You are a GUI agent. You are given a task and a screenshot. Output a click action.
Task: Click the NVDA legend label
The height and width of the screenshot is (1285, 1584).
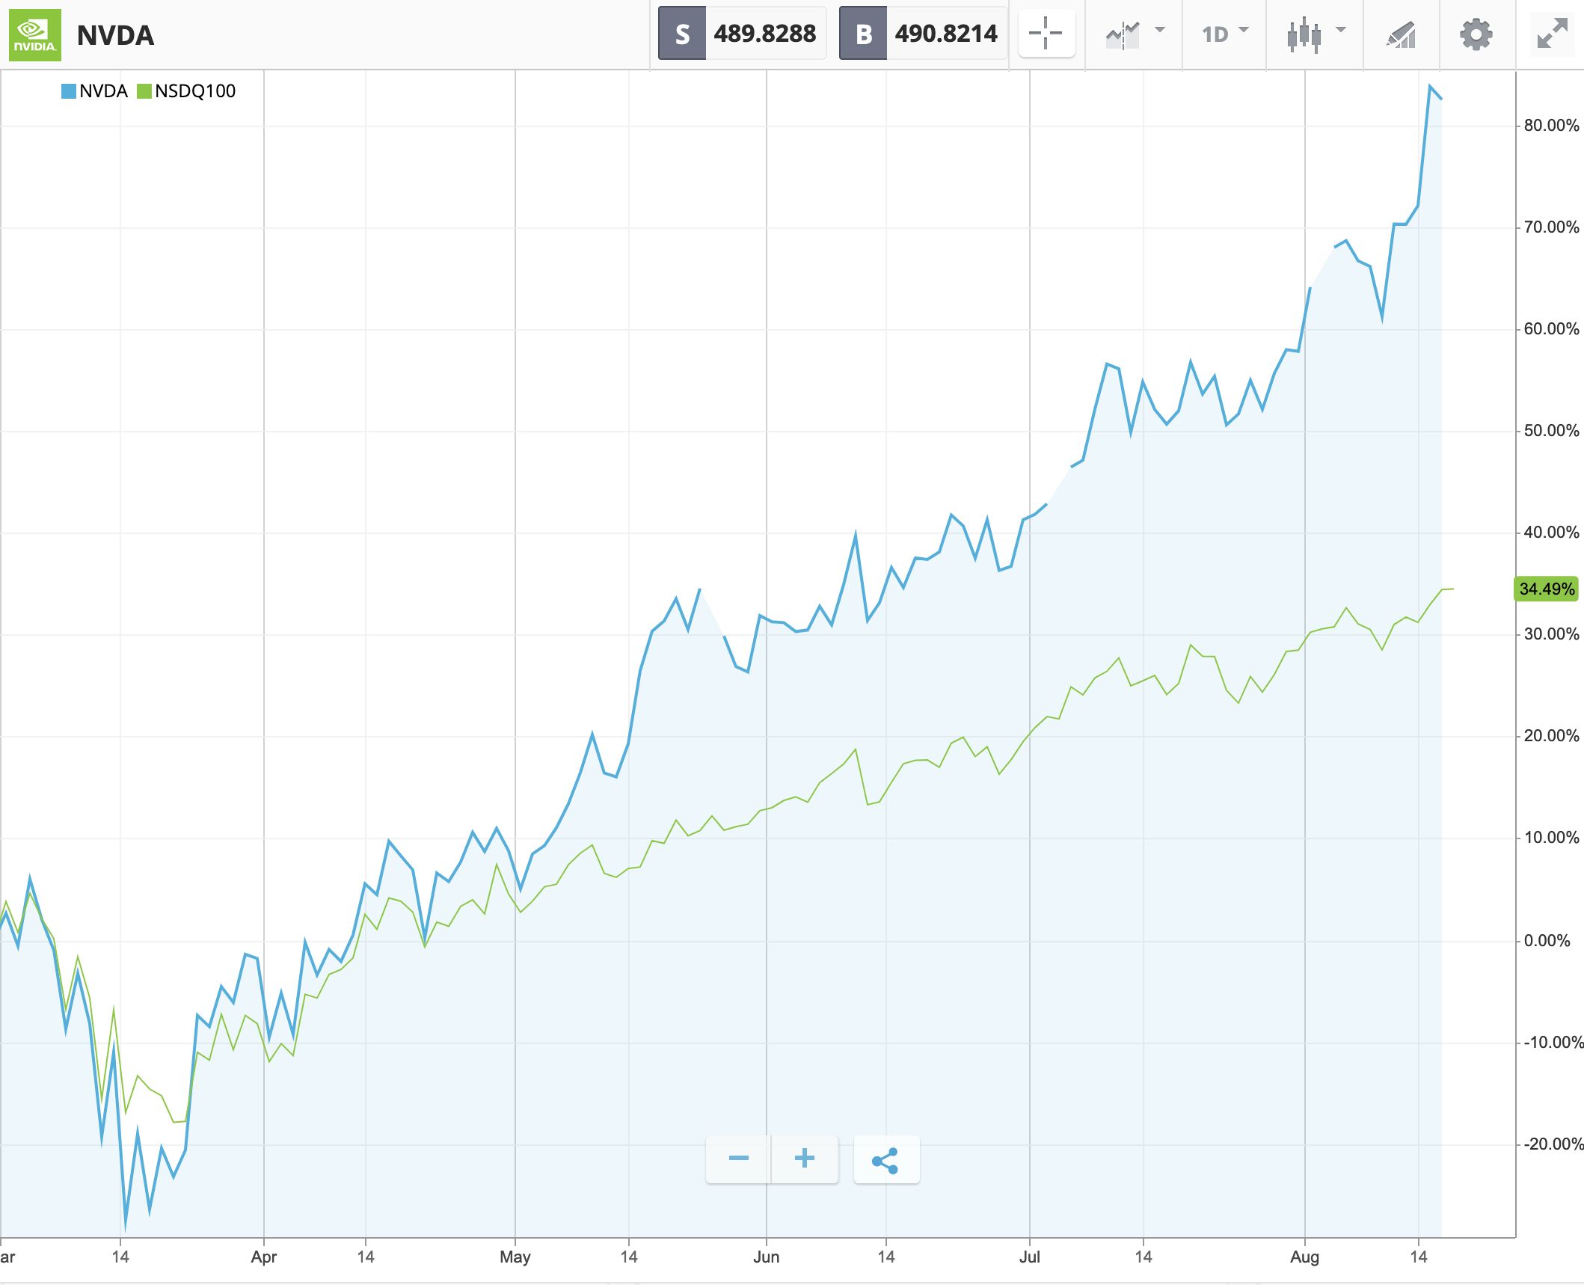pyautogui.click(x=104, y=91)
